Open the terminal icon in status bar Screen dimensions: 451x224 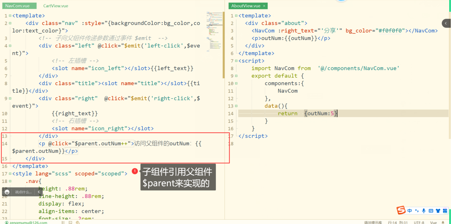70,222
